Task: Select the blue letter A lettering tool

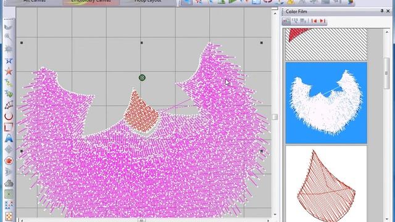Action: click(x=9, y=138)
